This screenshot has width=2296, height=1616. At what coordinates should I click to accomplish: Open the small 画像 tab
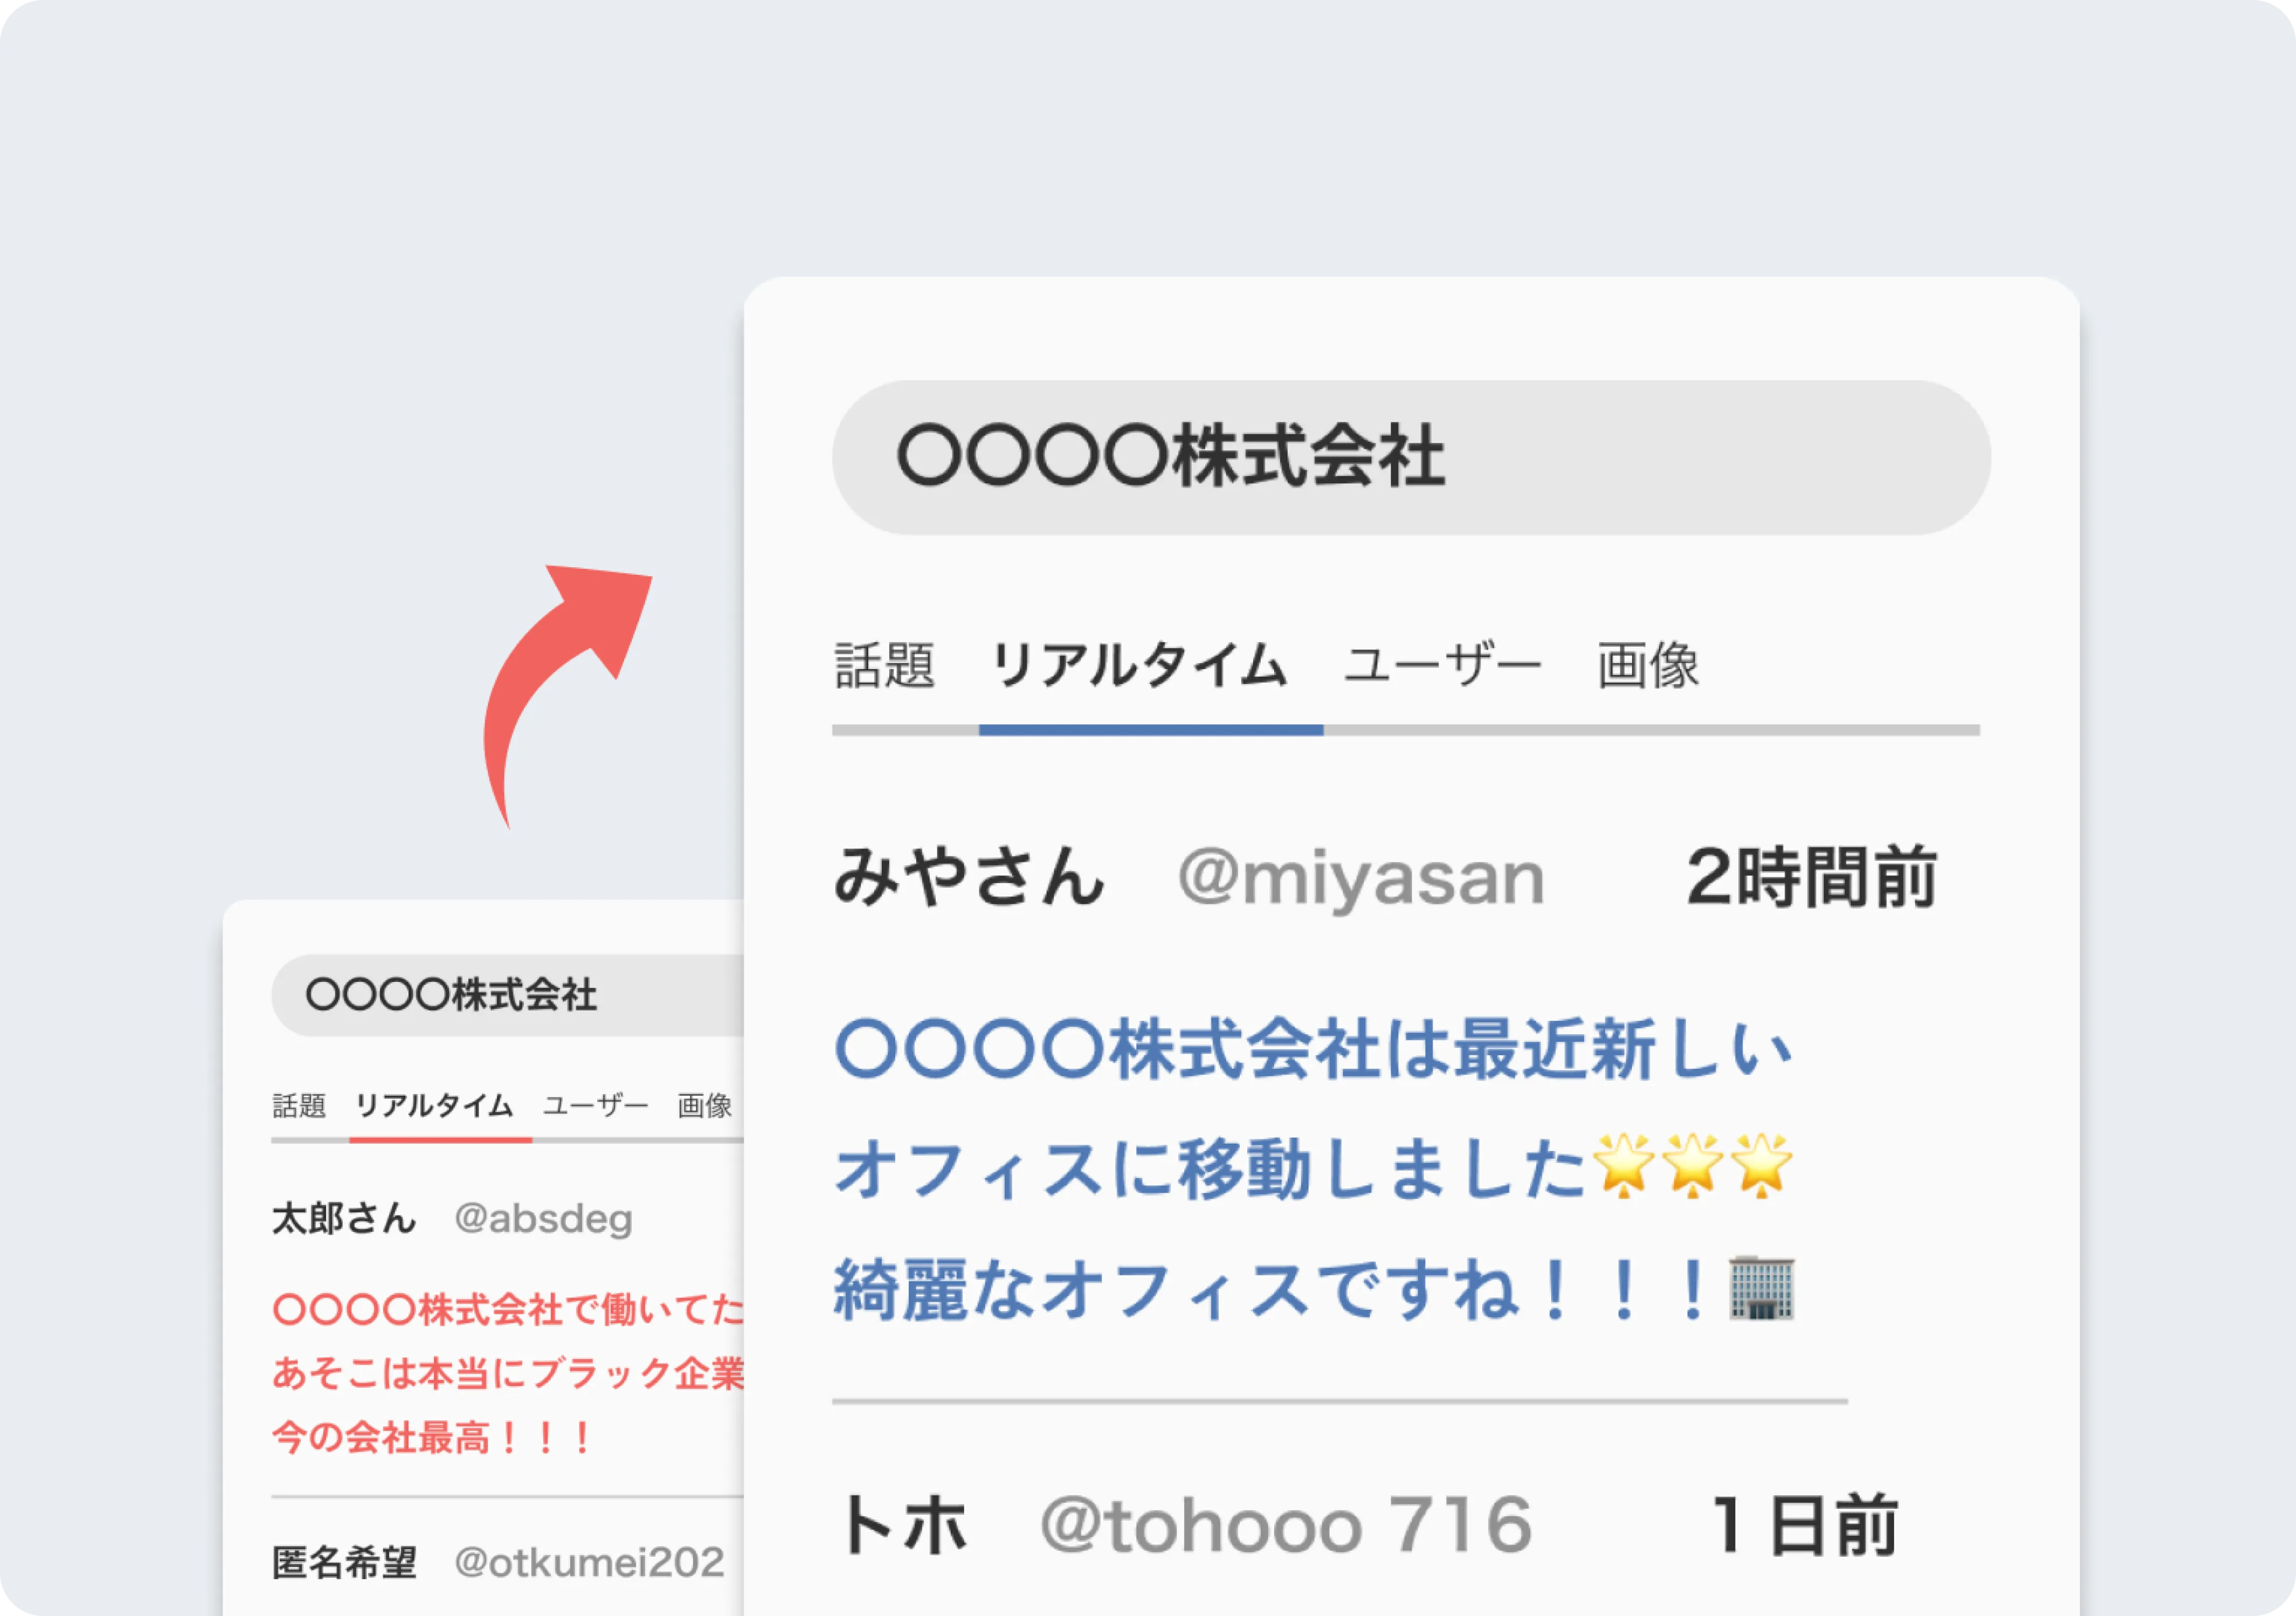pyautogui.click(x=704, y=1106)
